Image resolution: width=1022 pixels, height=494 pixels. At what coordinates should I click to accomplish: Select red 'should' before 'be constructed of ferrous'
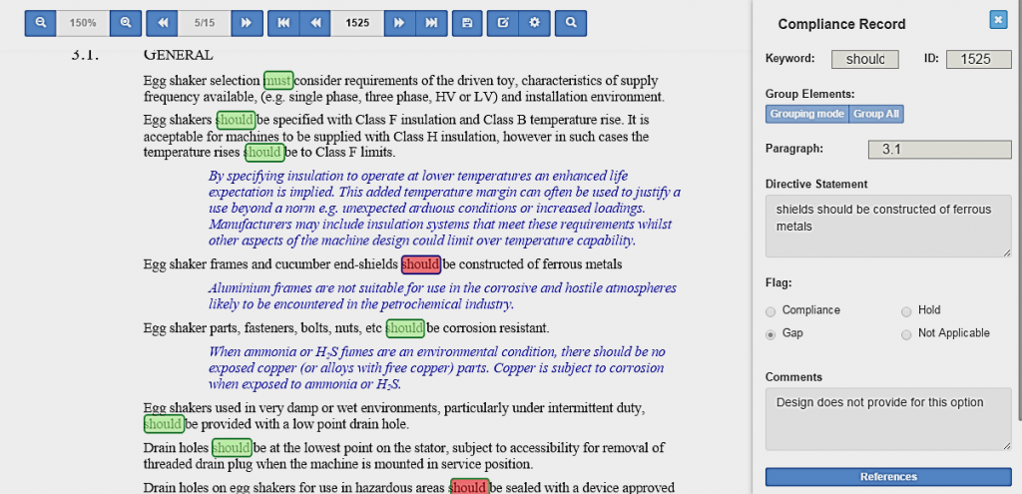point(421,264)
